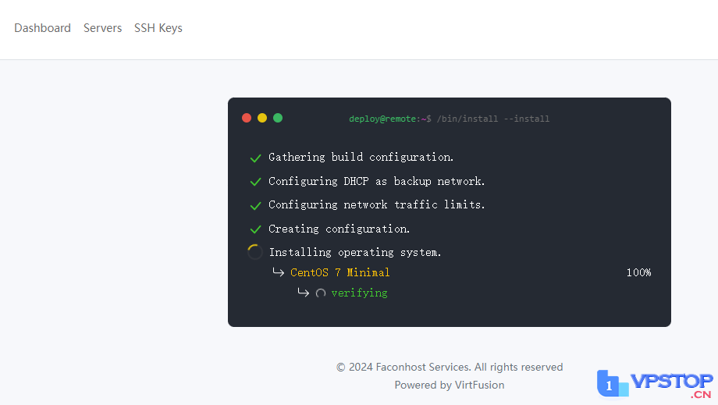718x405 pixels.
Task: Click the Powered by VirtFusion text
Action: click(449, 385)
